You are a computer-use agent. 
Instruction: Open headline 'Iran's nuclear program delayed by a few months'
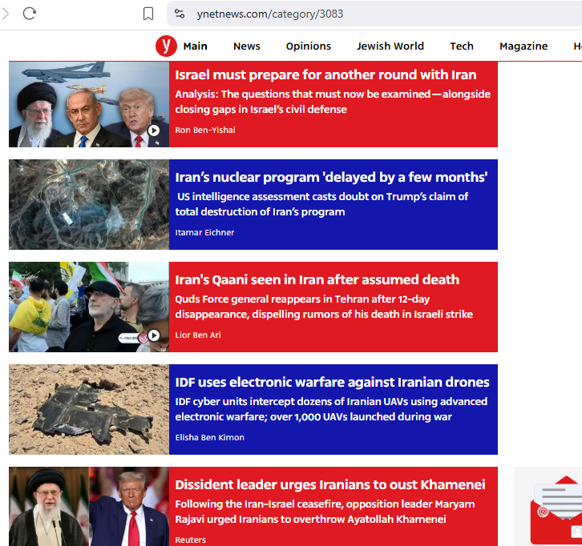pyautogui.click(x=331, y=177)
